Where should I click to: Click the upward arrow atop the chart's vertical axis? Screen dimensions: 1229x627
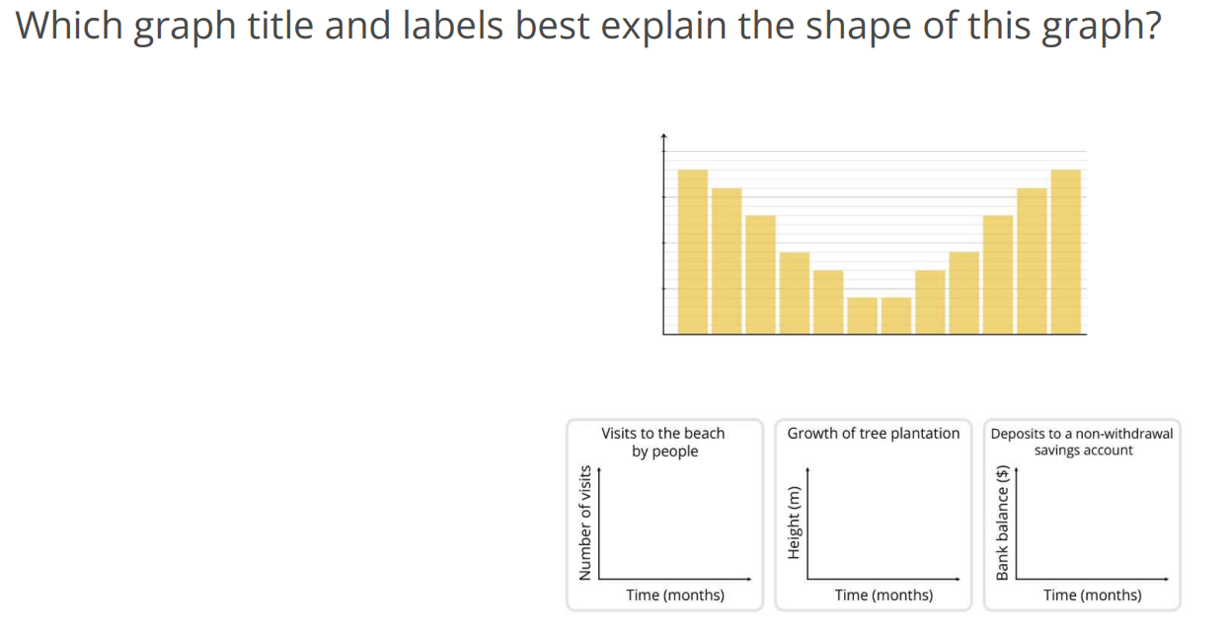tap(663, 137)
